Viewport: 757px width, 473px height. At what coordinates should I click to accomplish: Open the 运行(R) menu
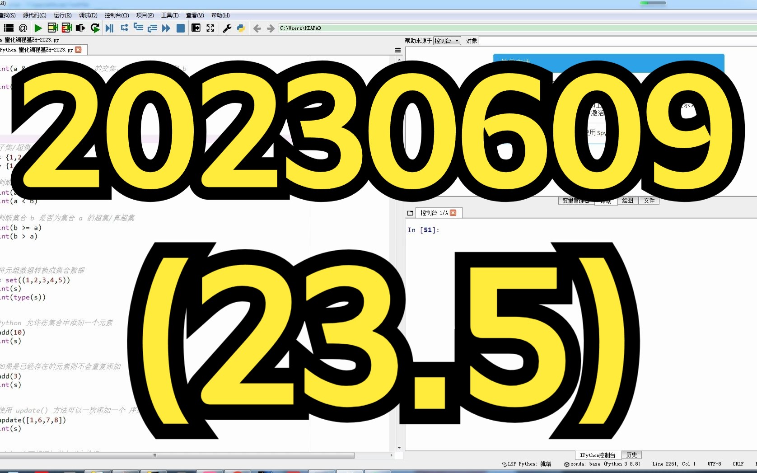click(62, 15)
